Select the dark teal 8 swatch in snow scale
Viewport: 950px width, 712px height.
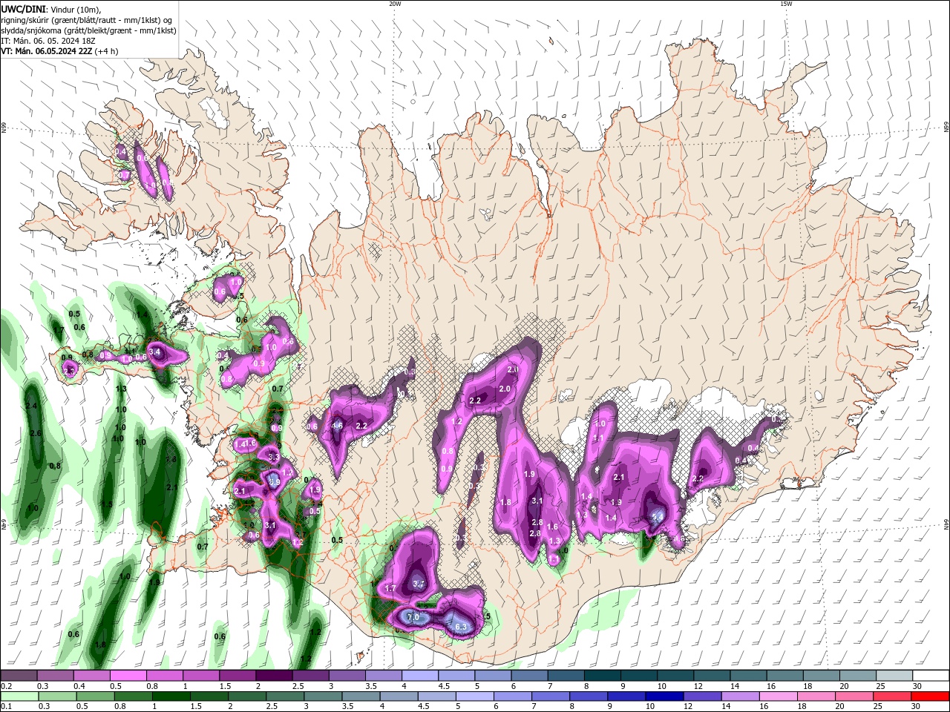click(602, 676)
